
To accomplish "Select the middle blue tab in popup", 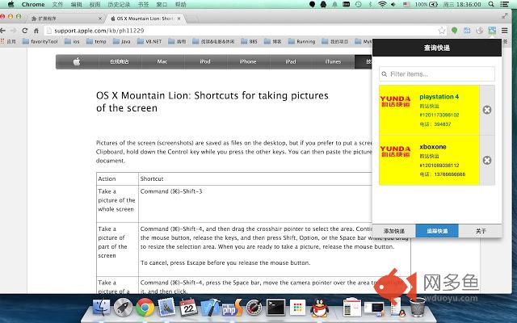I will (x=437, y=231).
